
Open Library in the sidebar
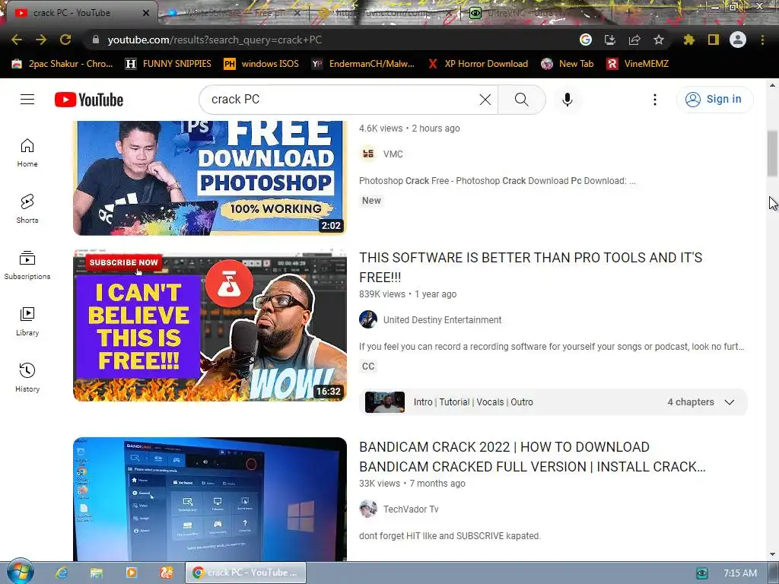27,322
